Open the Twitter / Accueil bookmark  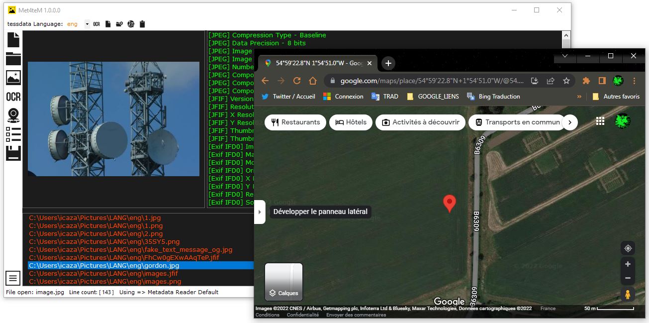(x=288, y=97)
